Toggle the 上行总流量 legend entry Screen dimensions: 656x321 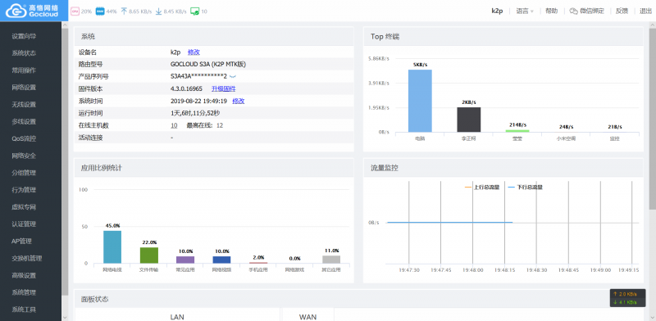(482, 188)
